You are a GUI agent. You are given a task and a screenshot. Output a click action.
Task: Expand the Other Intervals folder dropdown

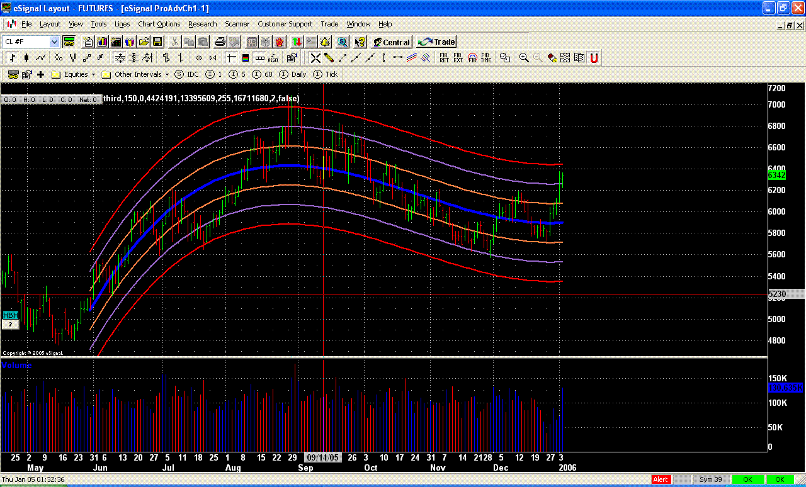pyautogui.click(x=166, y=74)
